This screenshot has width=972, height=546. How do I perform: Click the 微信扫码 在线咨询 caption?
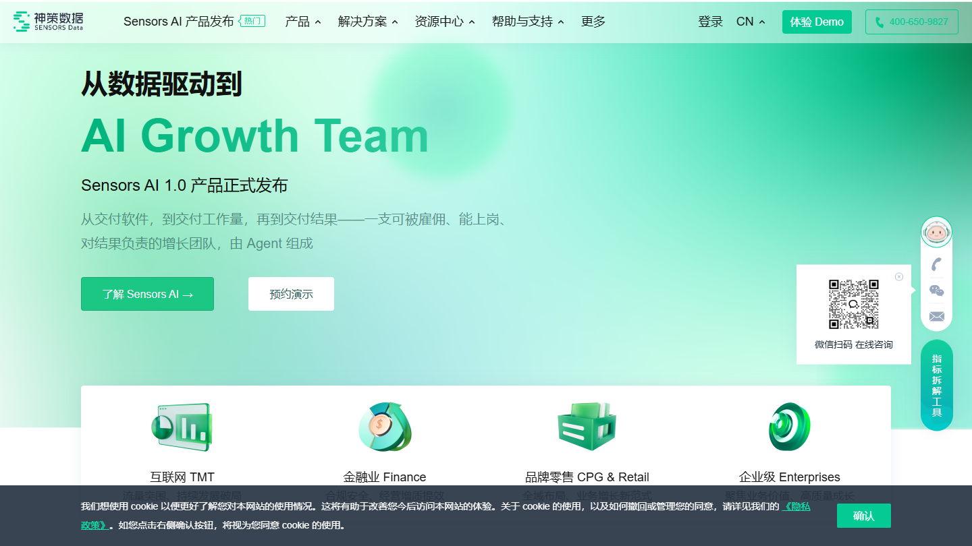(x=854, y=344)
